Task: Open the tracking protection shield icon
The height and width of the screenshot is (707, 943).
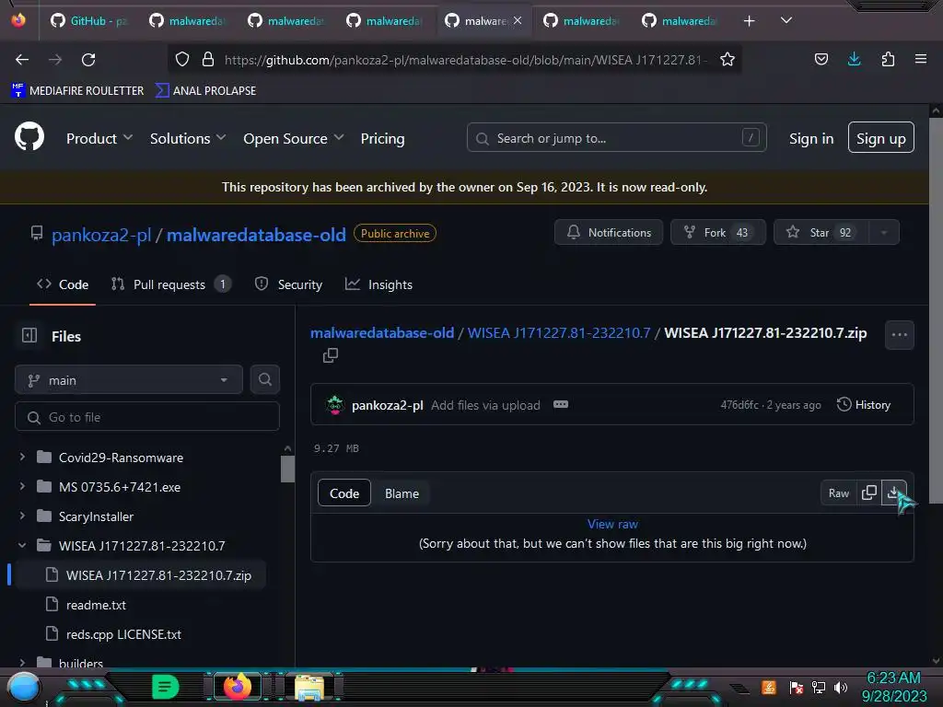Action: pyautogui.click(x=182, y=60)
